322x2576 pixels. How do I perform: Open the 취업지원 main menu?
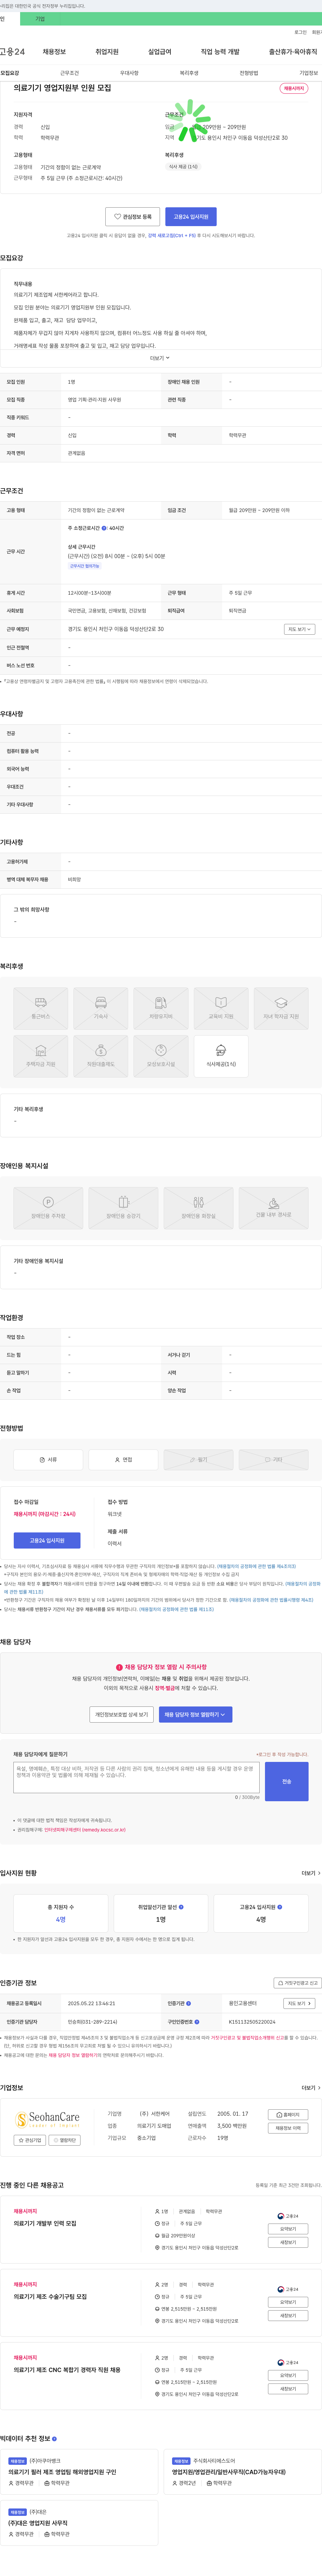tap(107, 52)
